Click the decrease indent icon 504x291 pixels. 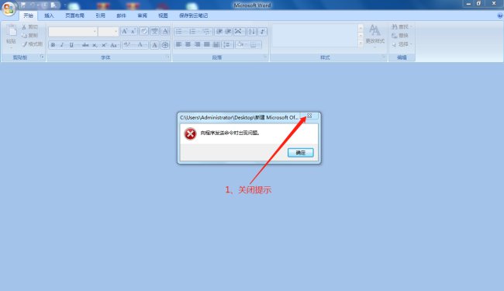tap(219, 31)
